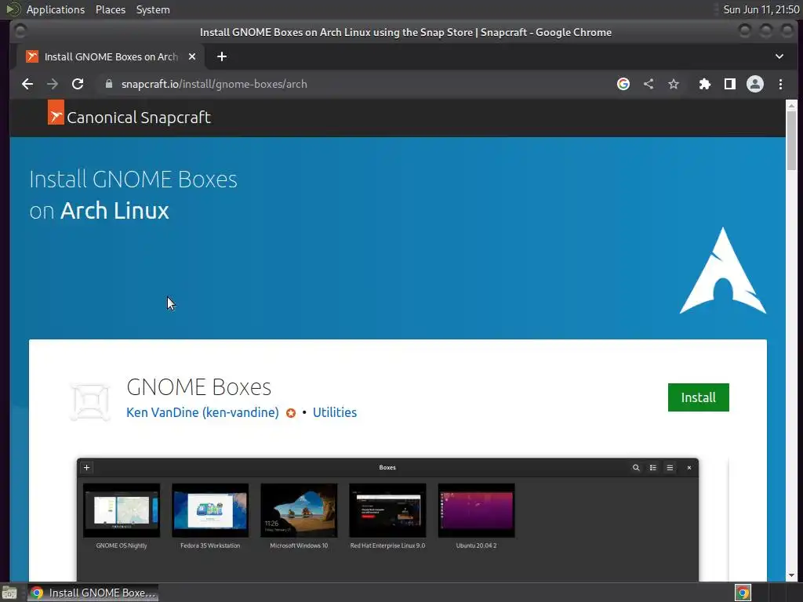Share this page with share icon
Viewport: 803px width, 602px height.
click(x=649, y=84)
